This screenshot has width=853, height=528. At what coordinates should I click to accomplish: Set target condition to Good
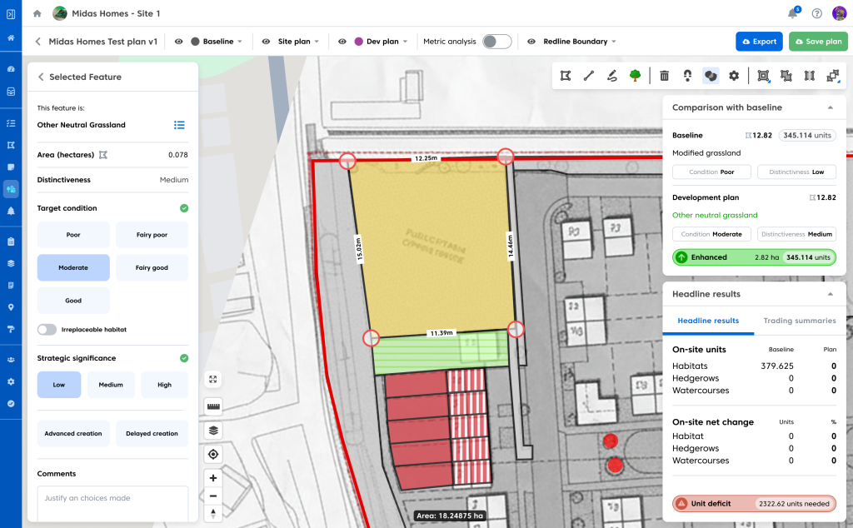[73, 301]
